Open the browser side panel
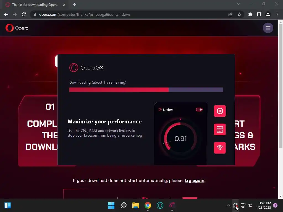The height and width of the screenshot is (212, 283). (259, 14)
